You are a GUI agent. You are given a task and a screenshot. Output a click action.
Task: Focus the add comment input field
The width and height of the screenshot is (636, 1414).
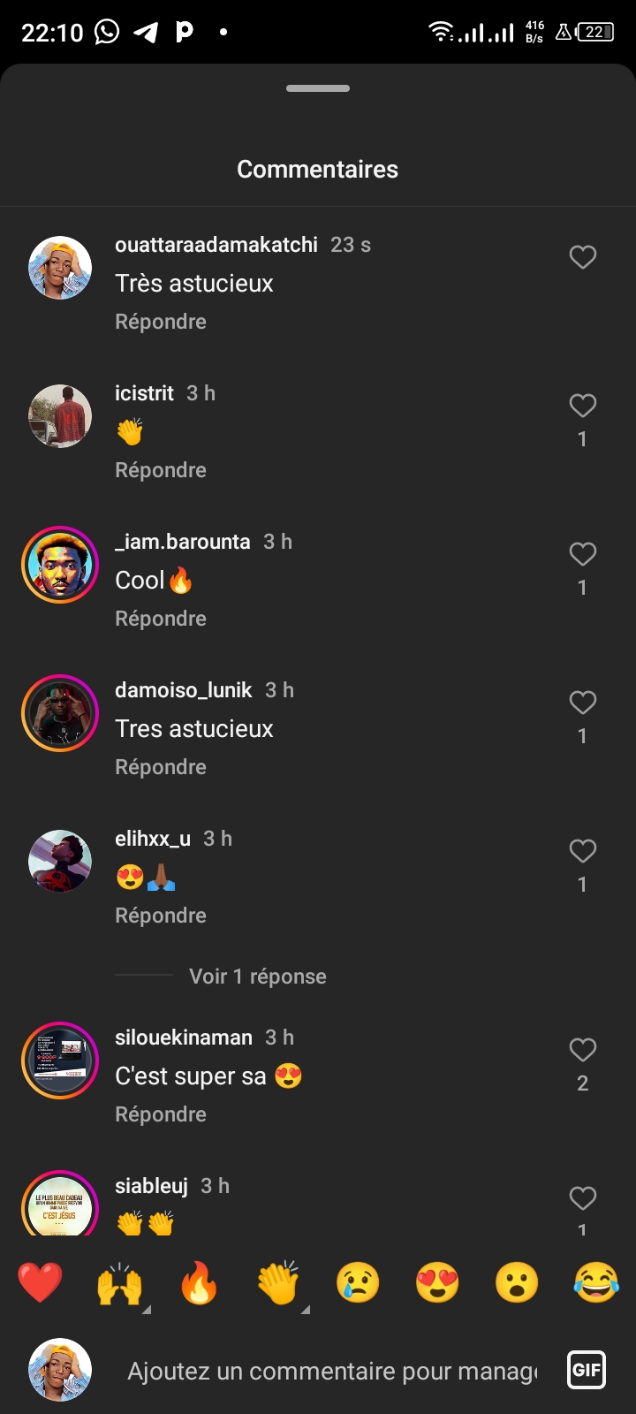pyautogui.click(x=332, y=1371)
